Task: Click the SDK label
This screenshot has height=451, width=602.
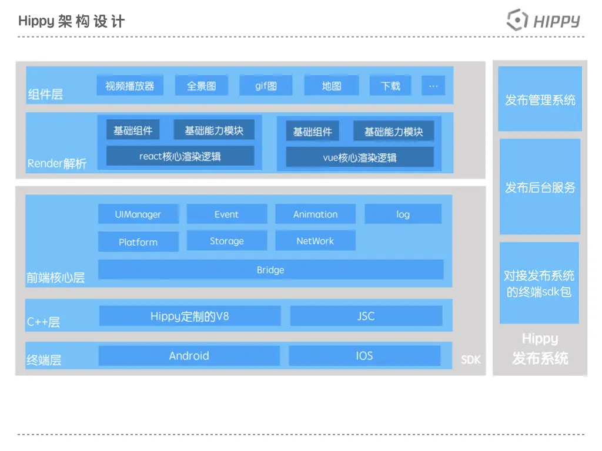Action: (471, 359)
